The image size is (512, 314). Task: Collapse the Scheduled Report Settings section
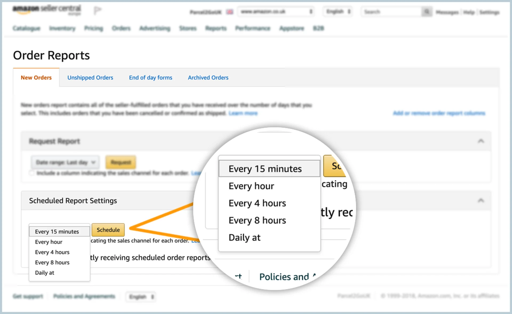[481, 200]
